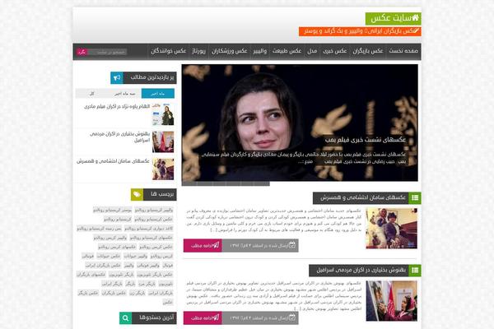Image resolution: width=494 pixels, height=329 pixels.
Task: Click the slide indicator bar below the slider
Action: pyautogui.click(x=226, y=183)
